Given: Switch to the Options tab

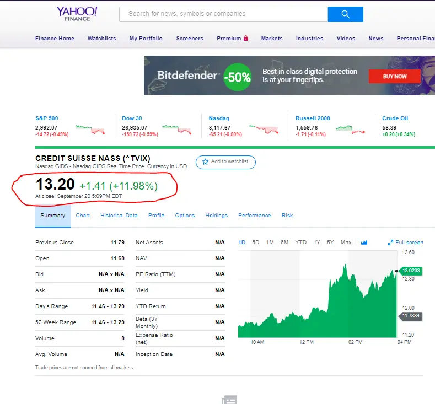Looking at the screenshot, I should click(185, 216).
